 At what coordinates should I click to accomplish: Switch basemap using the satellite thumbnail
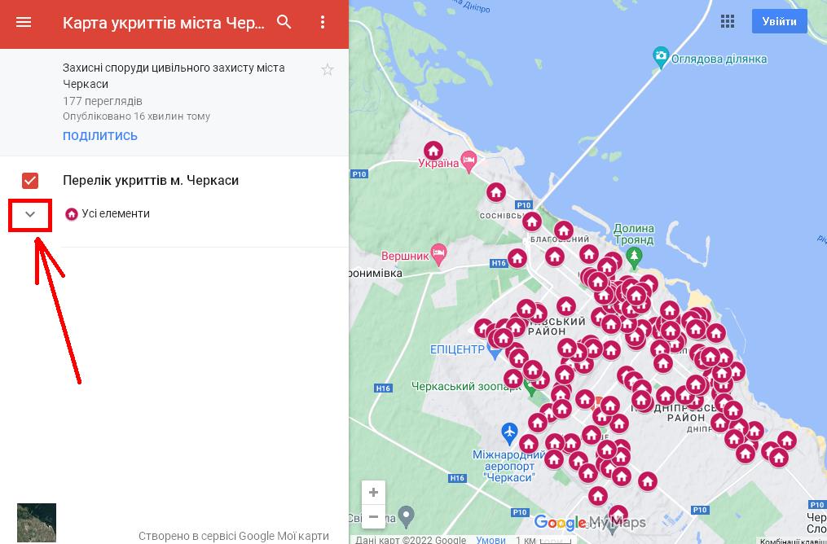pyautogui.click(x=37, y=523)
